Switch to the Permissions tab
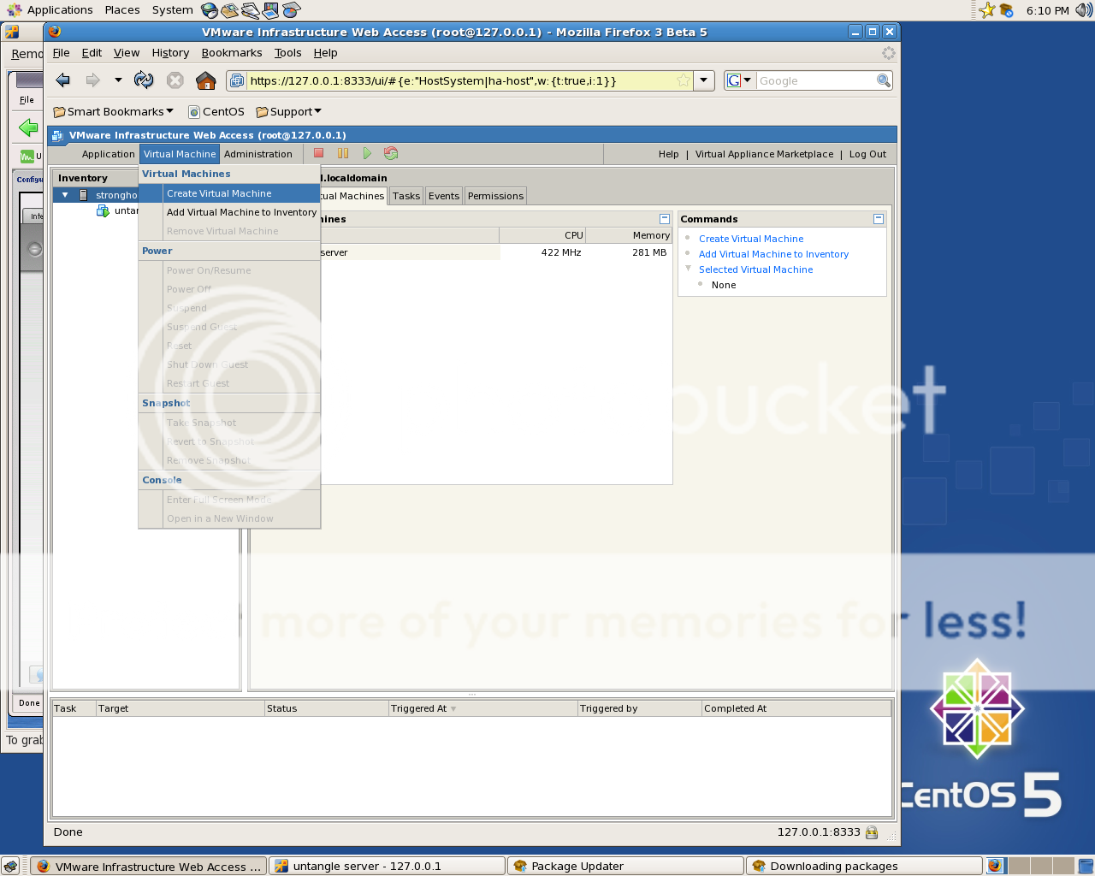Viewport: 1095px width, 876px height. coord(495,196)
